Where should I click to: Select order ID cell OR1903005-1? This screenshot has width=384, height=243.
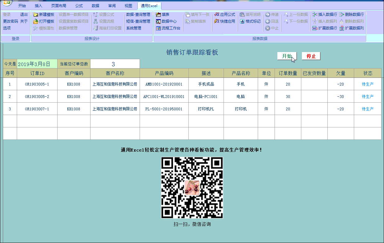[37, 84]
